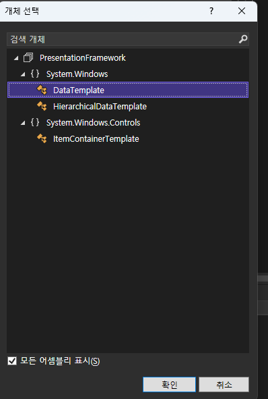Select HierarchicalDataTemplate in the tree
The image size is (268, 399).
100,107
